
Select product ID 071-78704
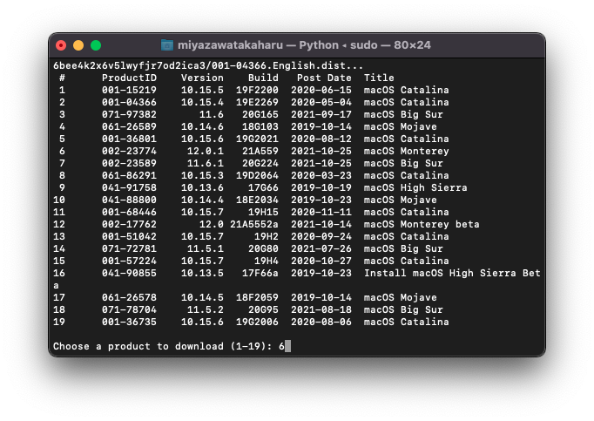click(x=129, y=310)
